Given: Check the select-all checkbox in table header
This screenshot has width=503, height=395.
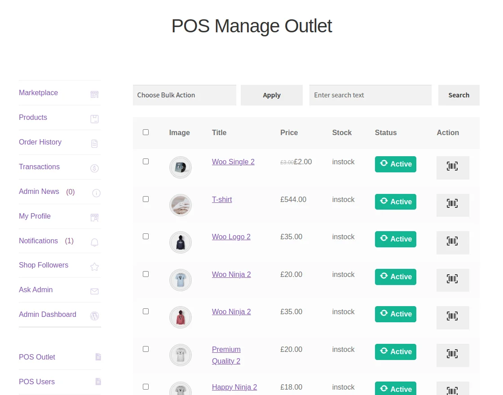Looking at the screenshot, I should coord(146,132).
